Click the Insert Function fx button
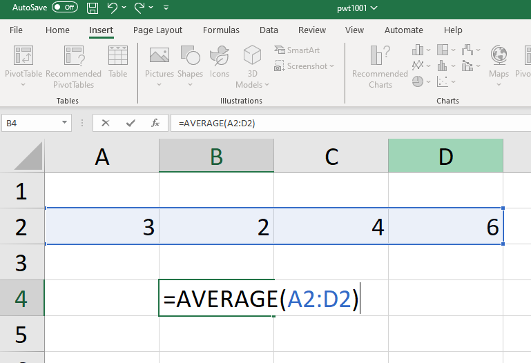This screenshot has height=363, width=531. pyautogui.click(x=155, y=123)
